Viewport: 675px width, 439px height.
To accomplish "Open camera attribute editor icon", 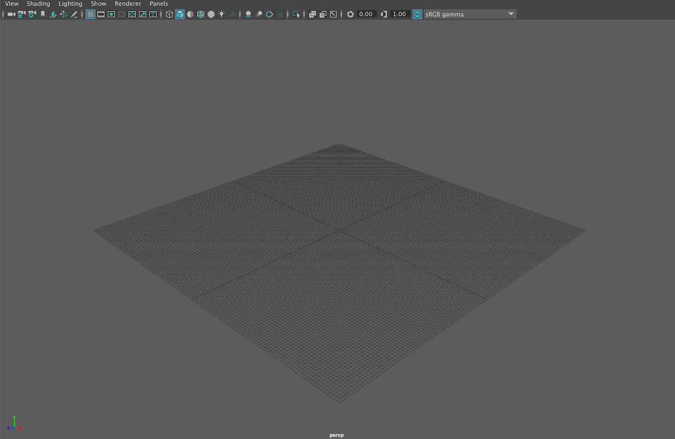I will (31, 14).
